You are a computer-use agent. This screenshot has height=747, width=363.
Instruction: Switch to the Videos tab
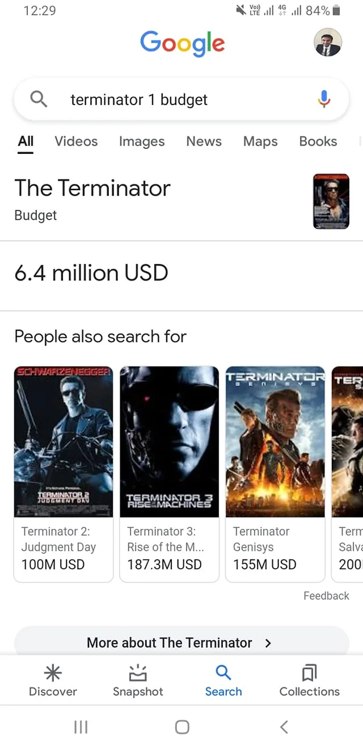[76, 141]
